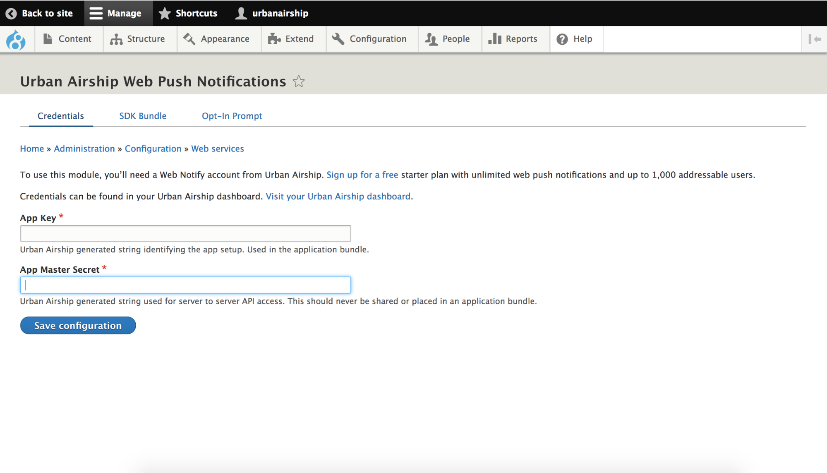
Task: Visit your Urban Airship dashboard link
Action: click(x=338, y=196)
